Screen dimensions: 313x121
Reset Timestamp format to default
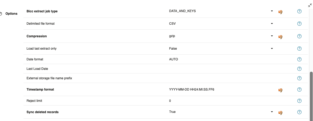(280, 90)
